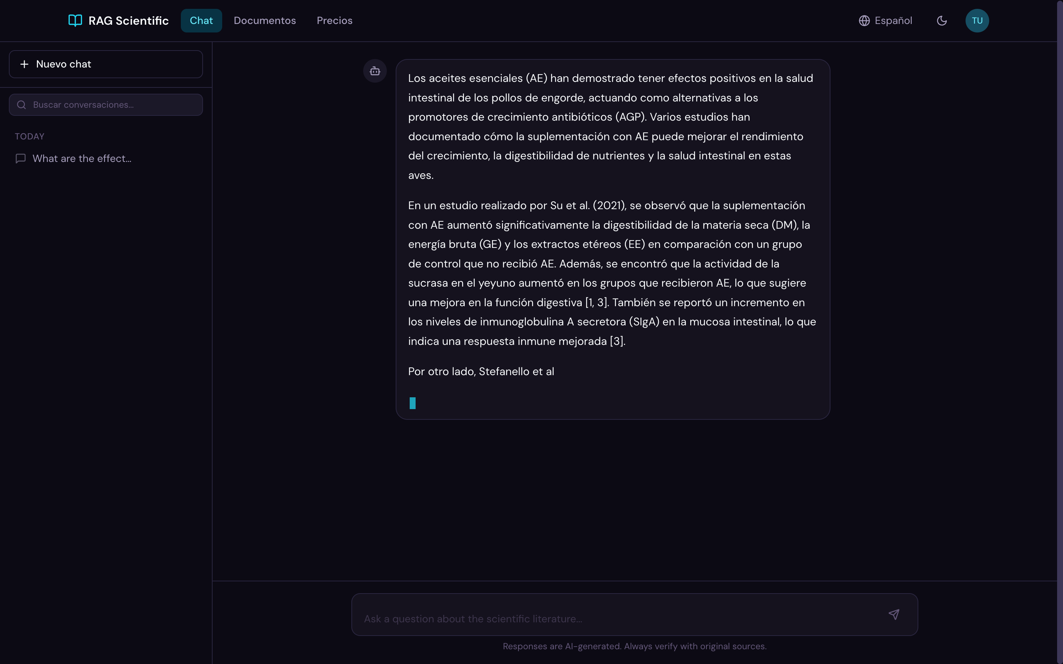Click the RAG Scientific book logo icon

75,20
